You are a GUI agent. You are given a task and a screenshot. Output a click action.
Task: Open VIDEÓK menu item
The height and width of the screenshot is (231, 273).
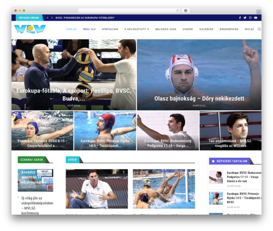[x=188, y=29]
